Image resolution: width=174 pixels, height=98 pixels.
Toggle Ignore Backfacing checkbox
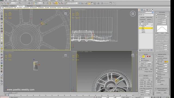[140, 60]
